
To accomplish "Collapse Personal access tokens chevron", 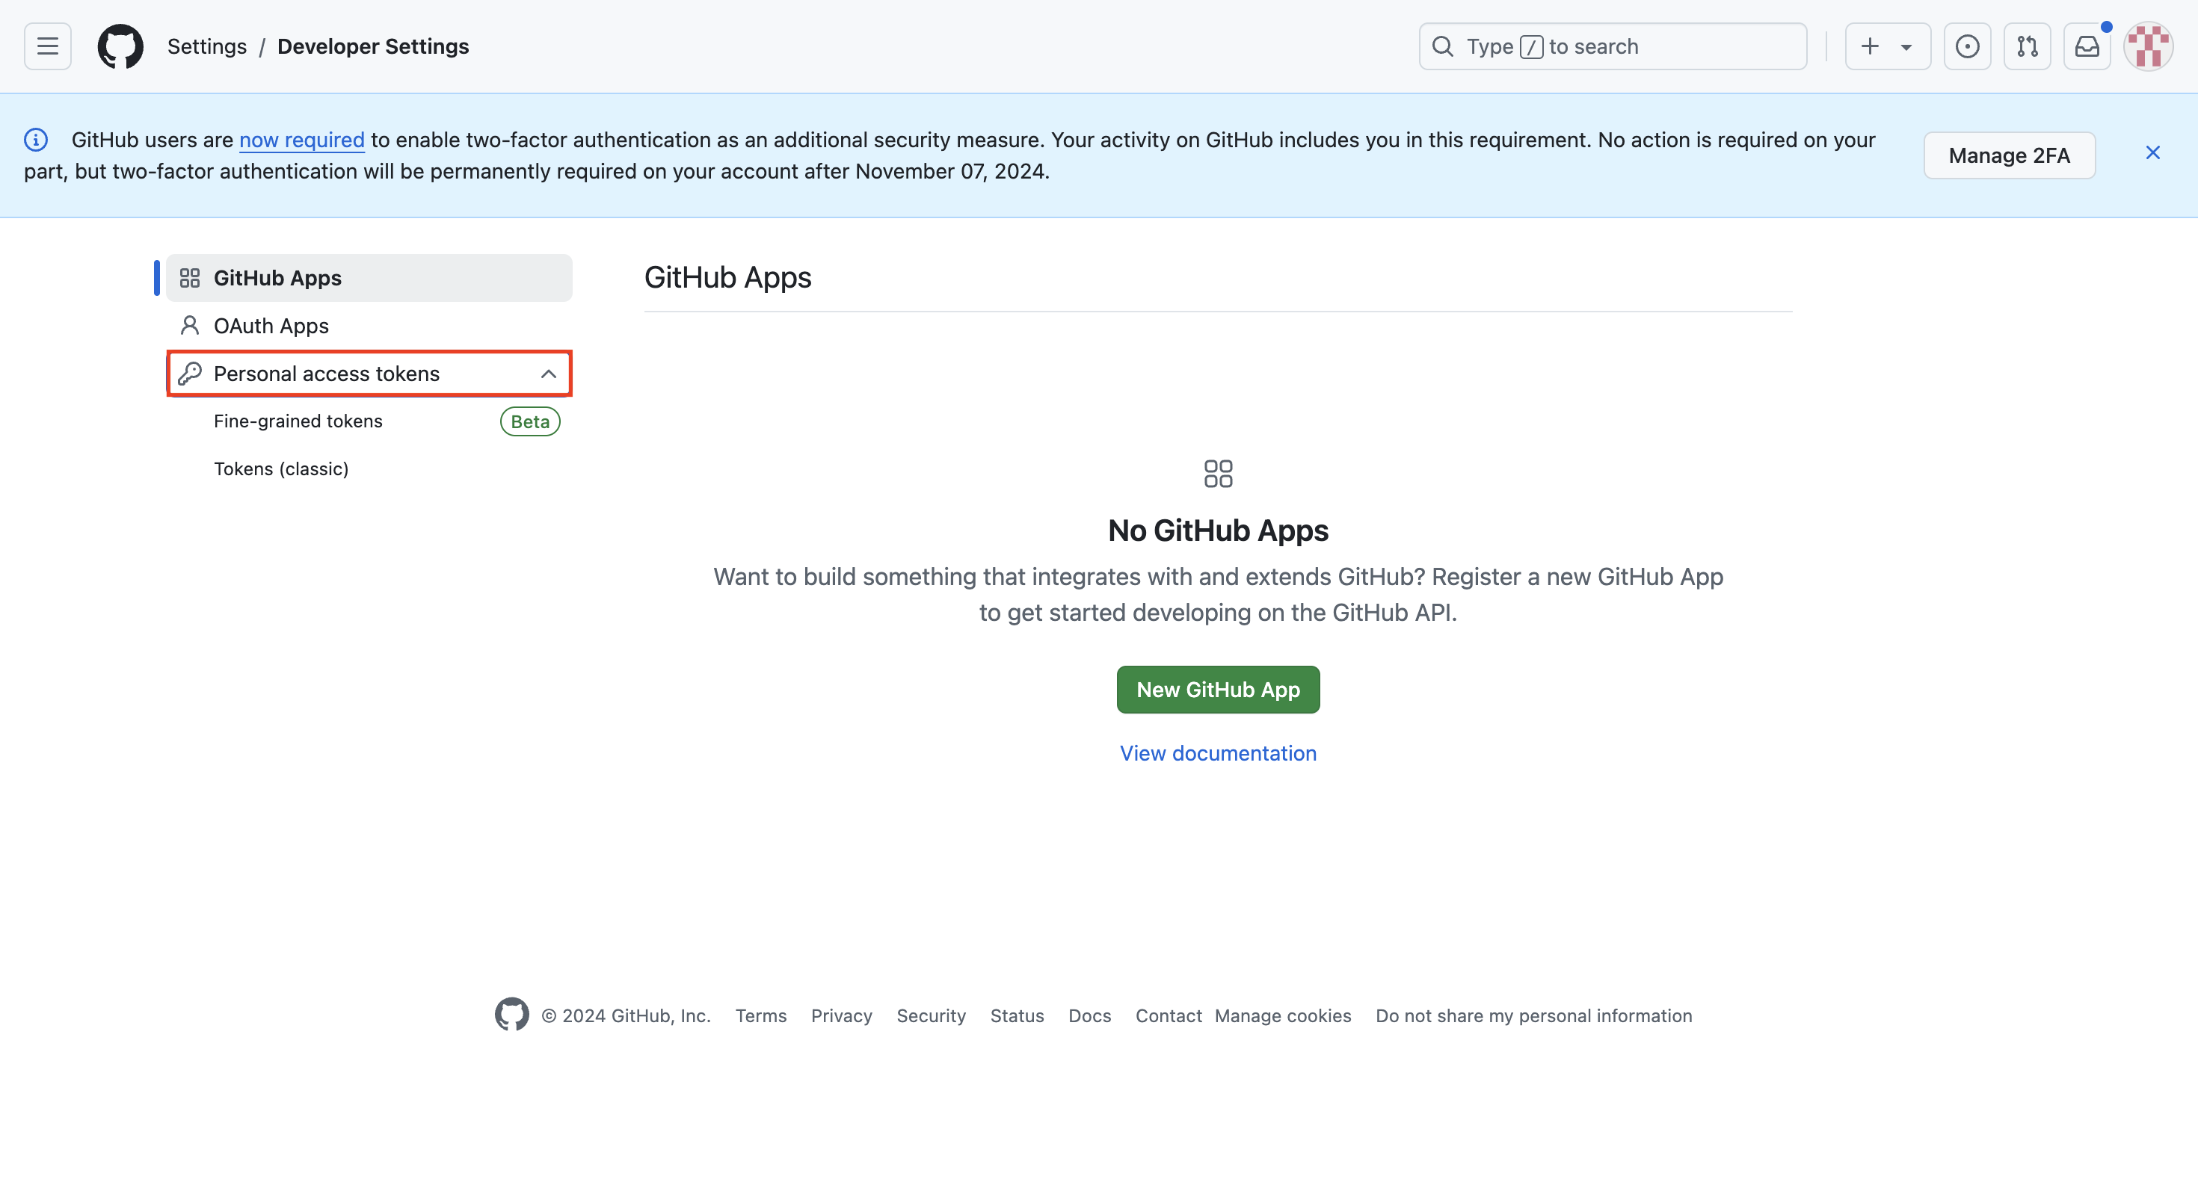I will click(x=549, y=374).
